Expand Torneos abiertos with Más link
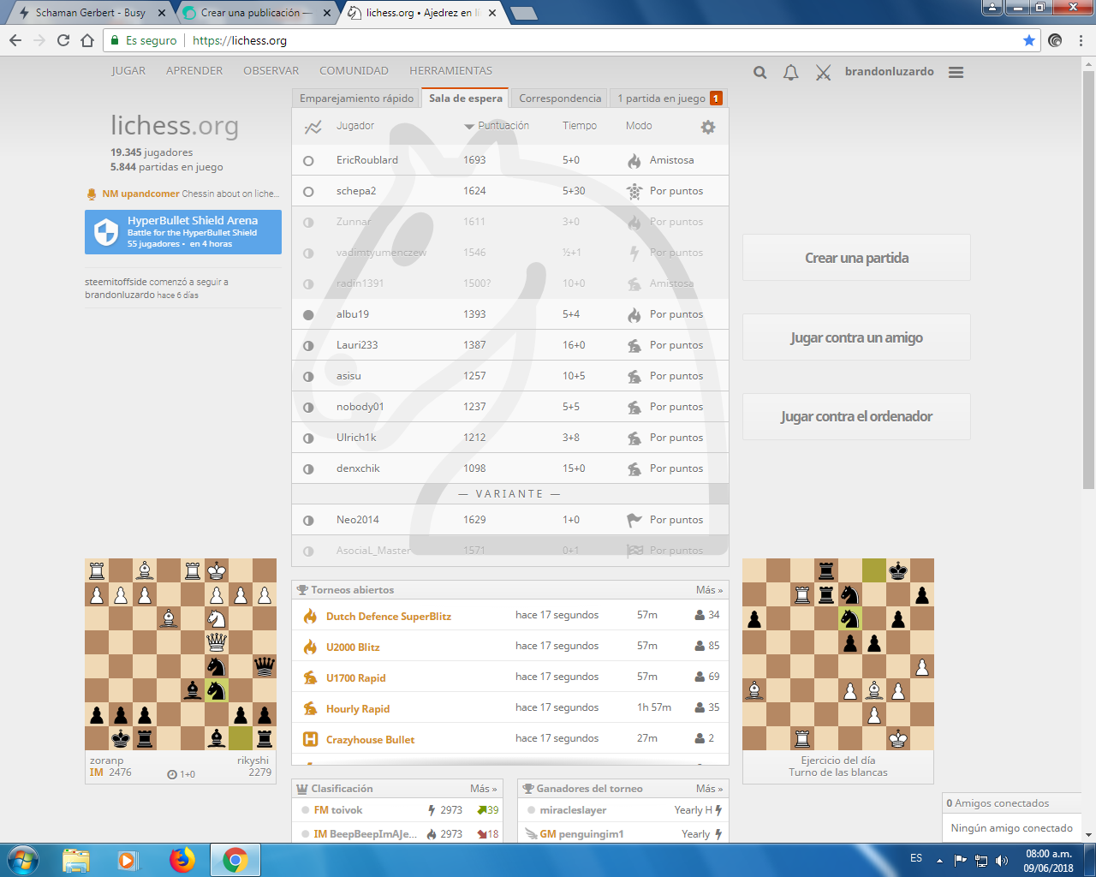This screenshot has width=1096, height=877. click(x=709, y=589)
